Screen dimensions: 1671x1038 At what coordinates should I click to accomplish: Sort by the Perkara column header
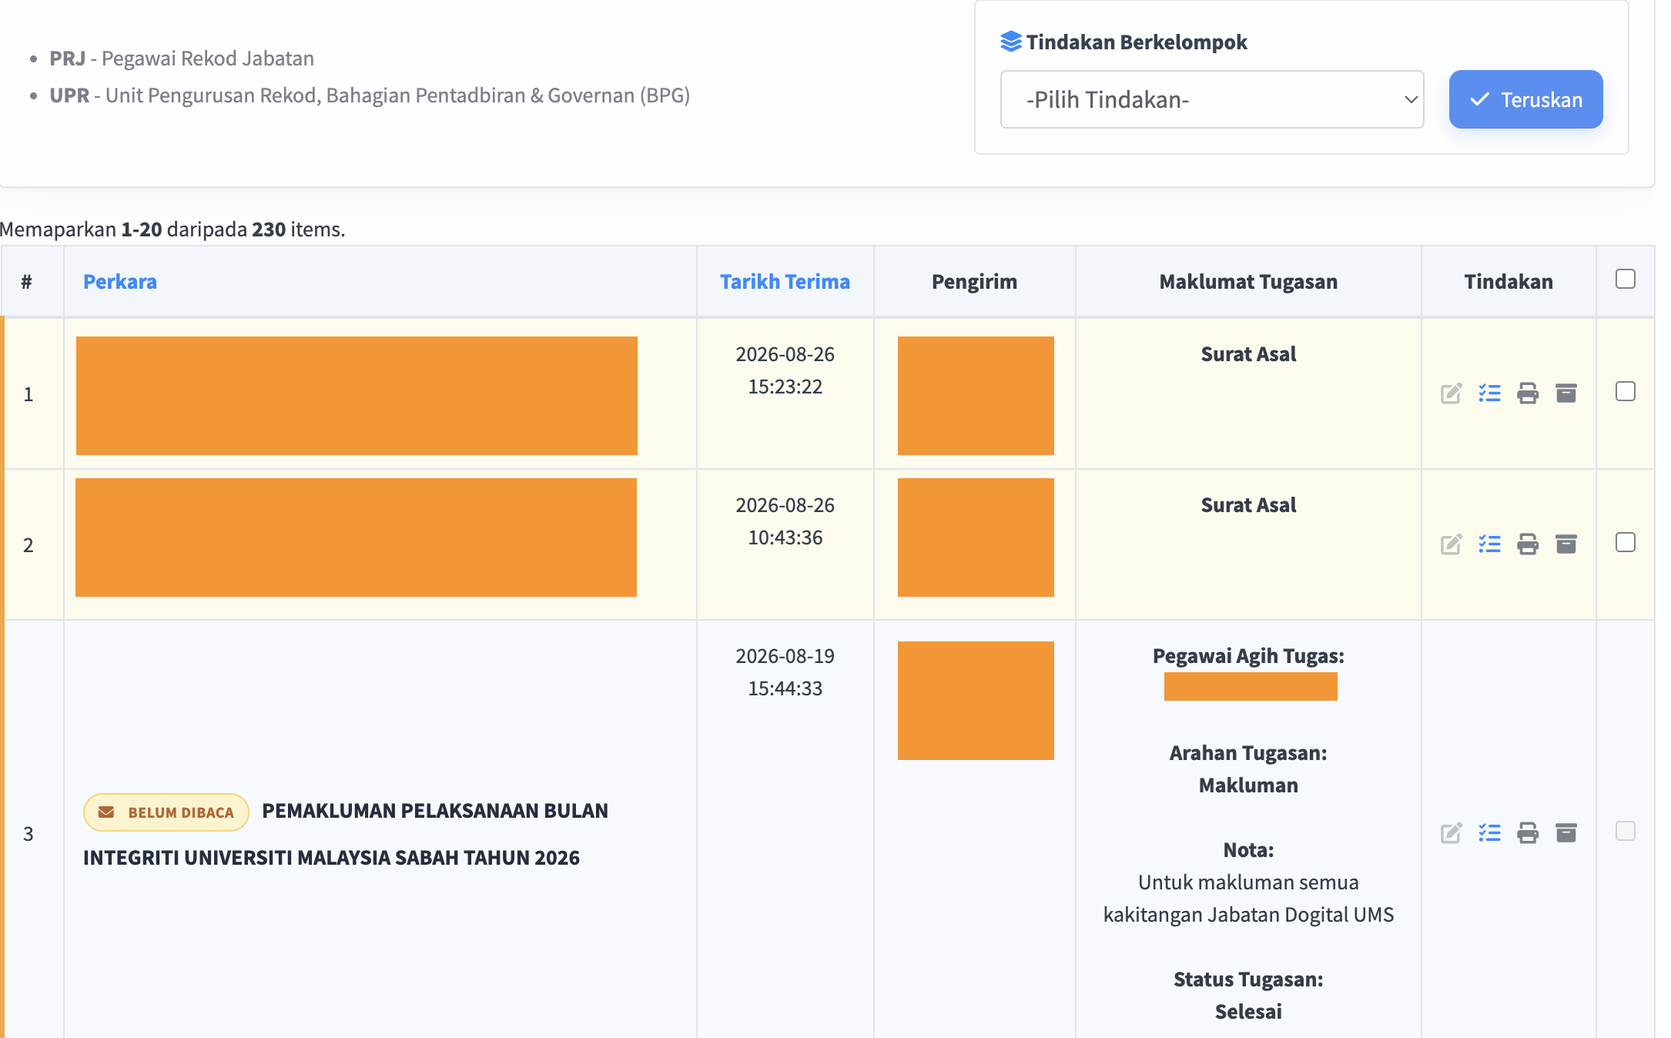(120, 282)
